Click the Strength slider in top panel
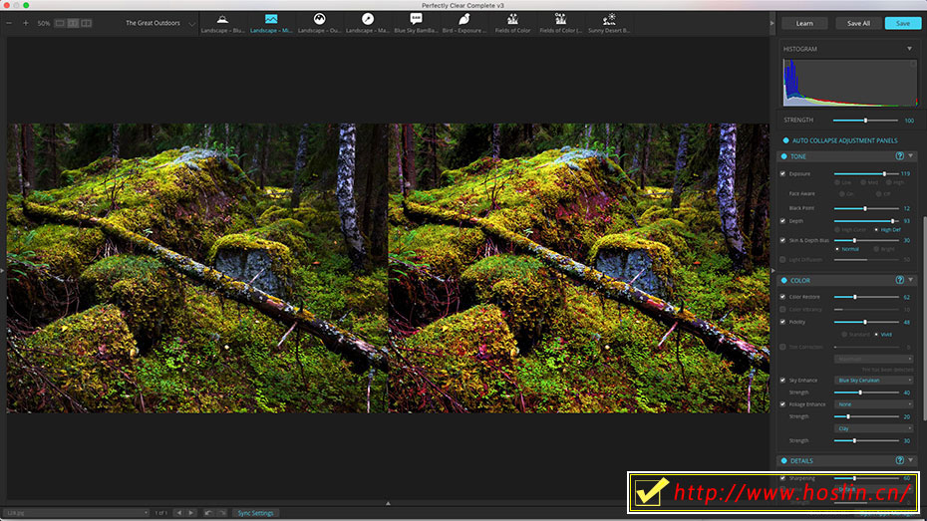This screenshot has height=521, width=927. click(x=865, y=121)
